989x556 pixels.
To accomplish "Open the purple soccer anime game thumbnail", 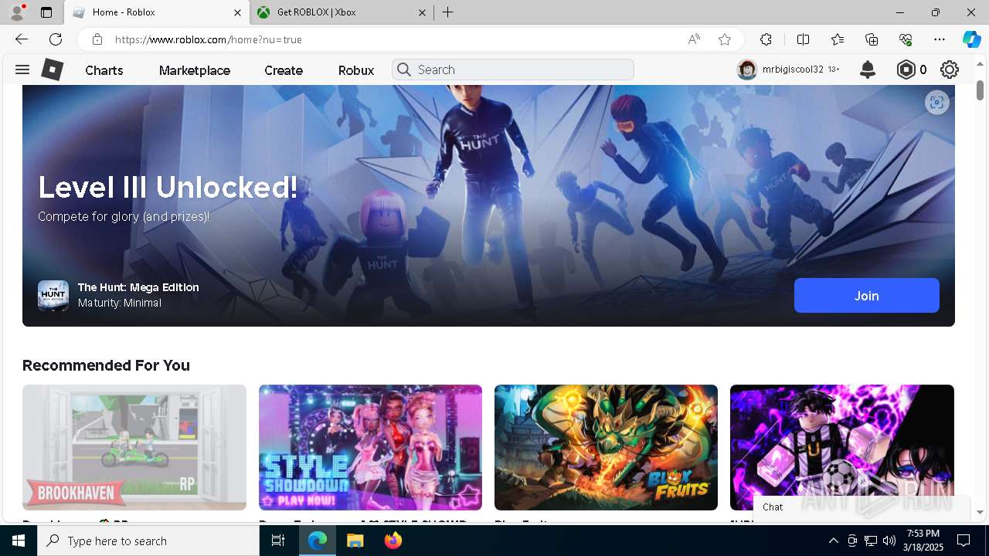I will coord(842,448).
